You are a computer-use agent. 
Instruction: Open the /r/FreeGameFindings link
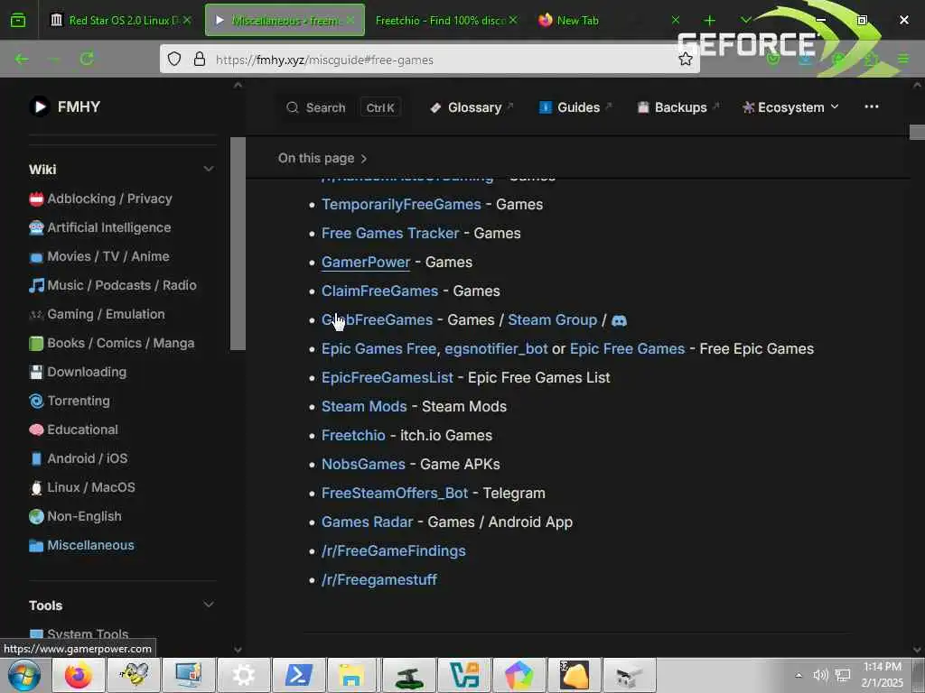click(x=394, y=551)
